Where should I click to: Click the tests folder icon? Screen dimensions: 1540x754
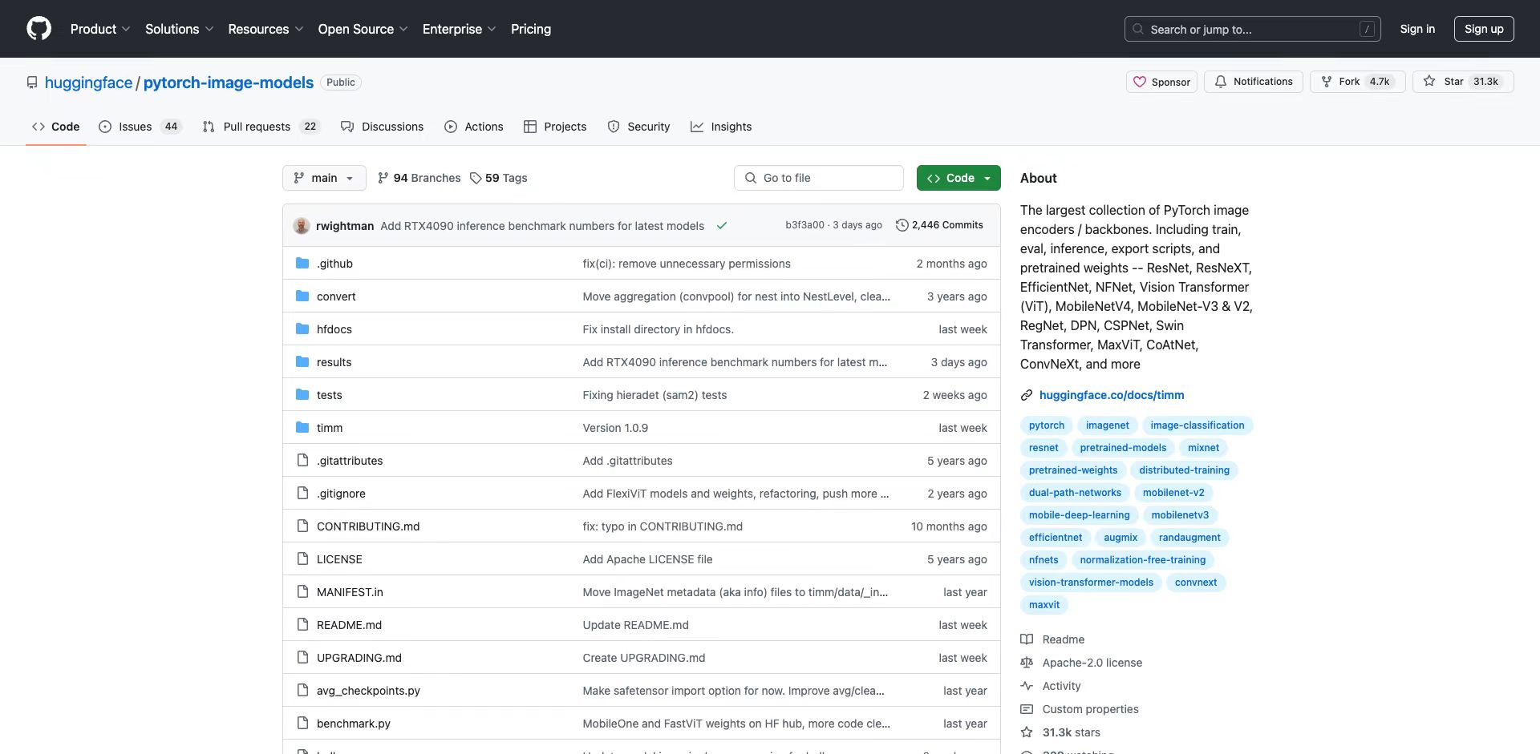(x=302, y=395)
